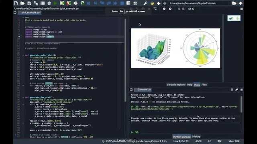The image size is (257, 144).
Task: Zoom out of the plot
Action: pos(179,9)
